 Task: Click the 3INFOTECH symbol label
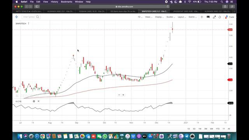click(21, 23)
